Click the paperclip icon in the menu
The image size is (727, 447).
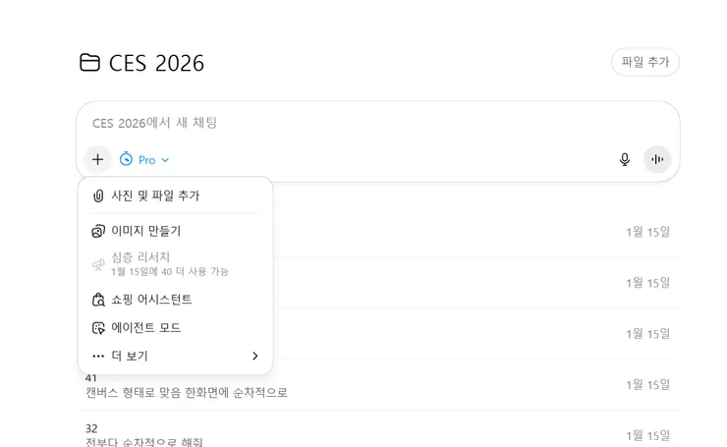click(x=98, y=196)
